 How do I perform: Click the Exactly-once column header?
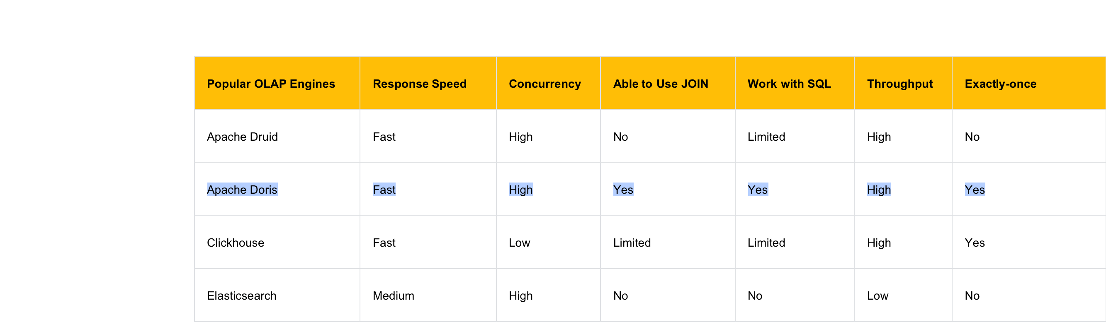tap(1000, 84)
